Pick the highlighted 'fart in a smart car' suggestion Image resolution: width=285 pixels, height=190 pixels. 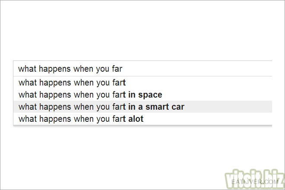[x=142, y=107]
